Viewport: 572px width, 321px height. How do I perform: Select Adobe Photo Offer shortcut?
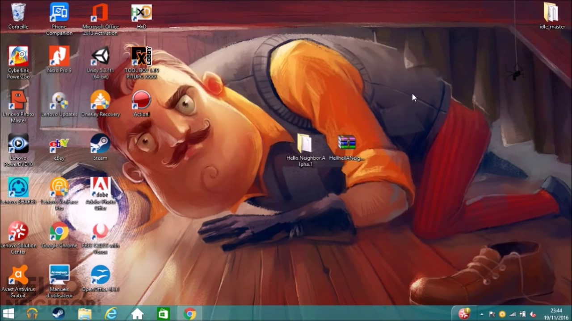[100, 193]
